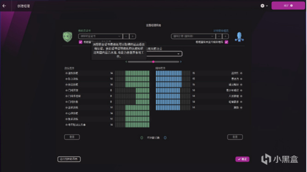Click the 技术训练 attribute label
Image resolution: width=307 pixels, height=172 pixels.
[x=73, y=119]
